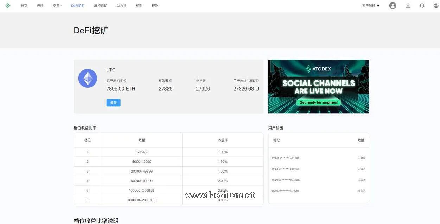Expand the 交易 dropdown menu

click(57, 6)
